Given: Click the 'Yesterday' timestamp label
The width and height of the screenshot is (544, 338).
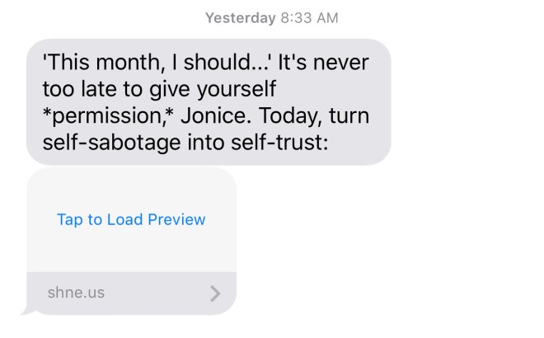Looking at the screenshot, I should tap(241, 17).
